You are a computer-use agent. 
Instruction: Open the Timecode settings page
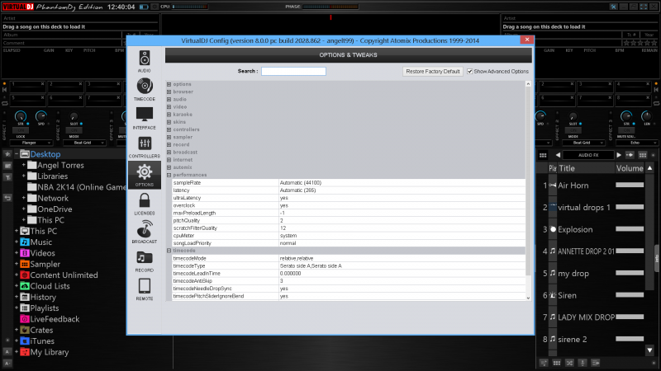pyautogui.click(x=144, y=89)
